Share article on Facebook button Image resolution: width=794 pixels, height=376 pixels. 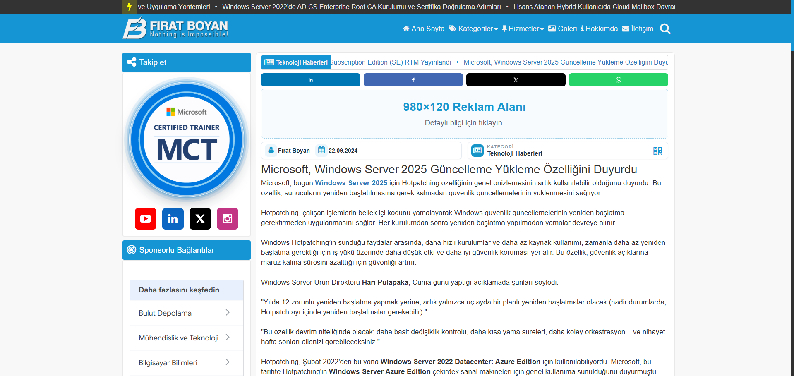tap(413, 80)
